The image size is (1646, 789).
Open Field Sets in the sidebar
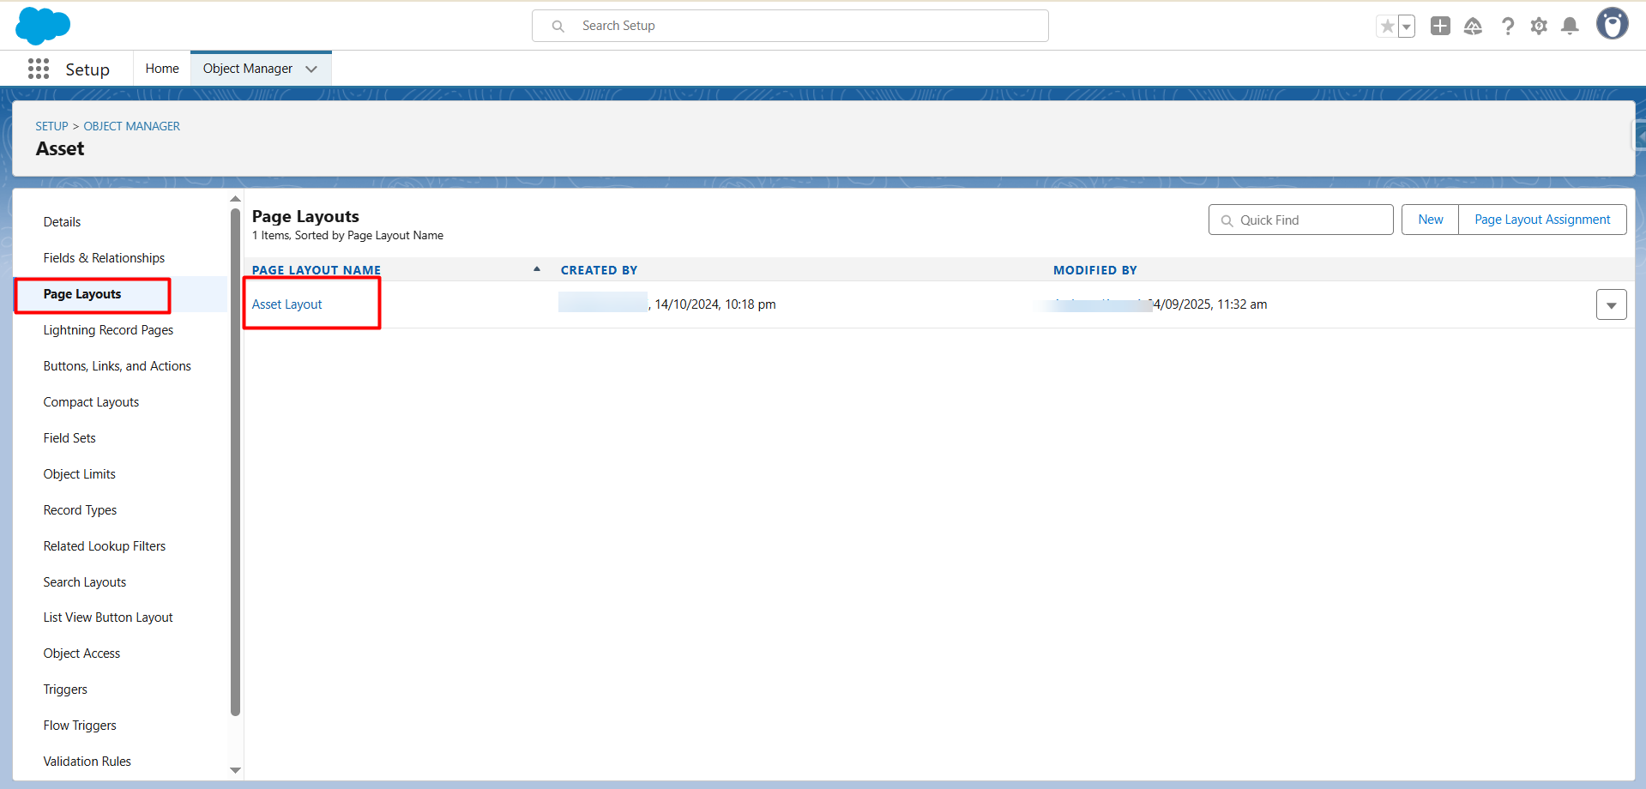69,438
